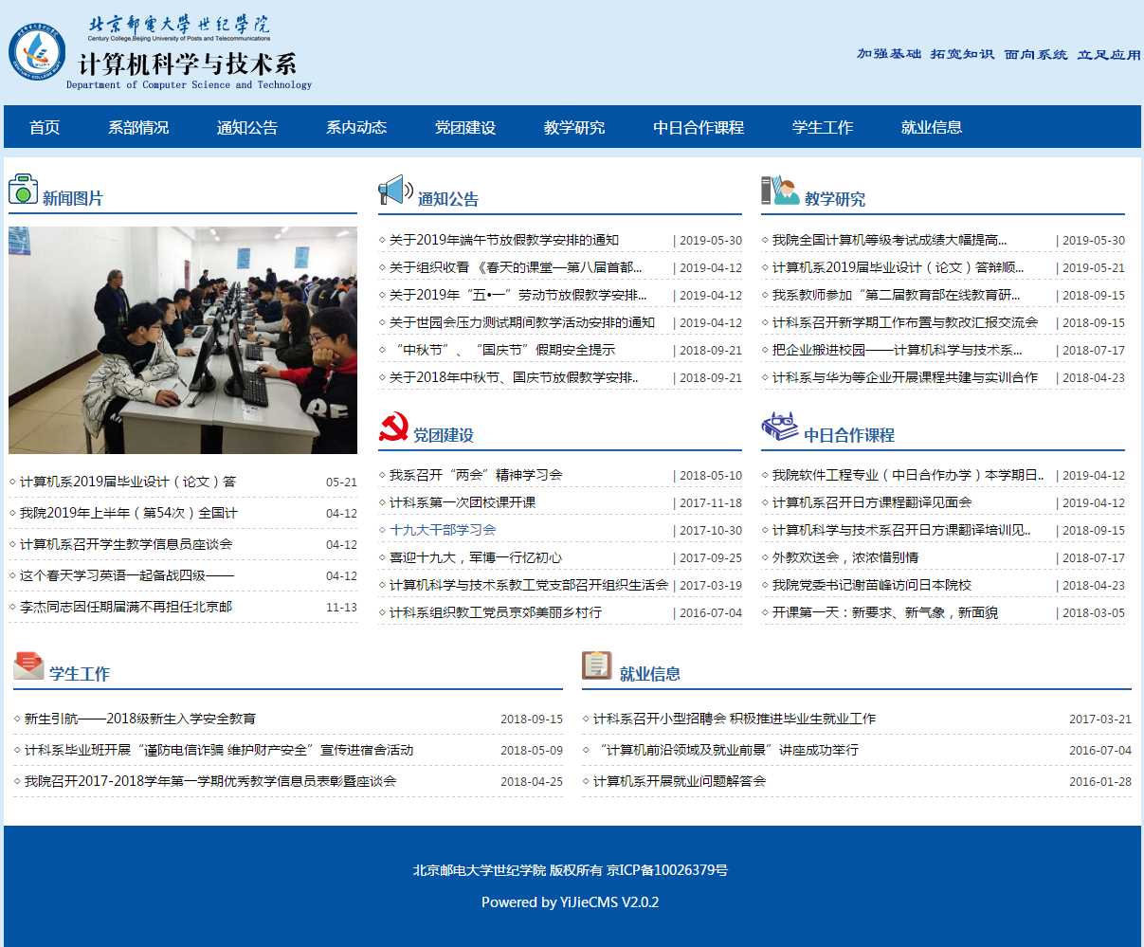Open the 十九大干部学习会 article link
Image resolution: width=1144 pixels, height=947 pixels.
pos(443,530)
